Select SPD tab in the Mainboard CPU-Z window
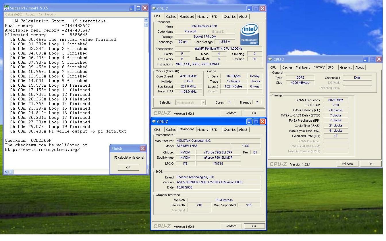The width and height of the screenshot is (386, 241). point(215,130)
